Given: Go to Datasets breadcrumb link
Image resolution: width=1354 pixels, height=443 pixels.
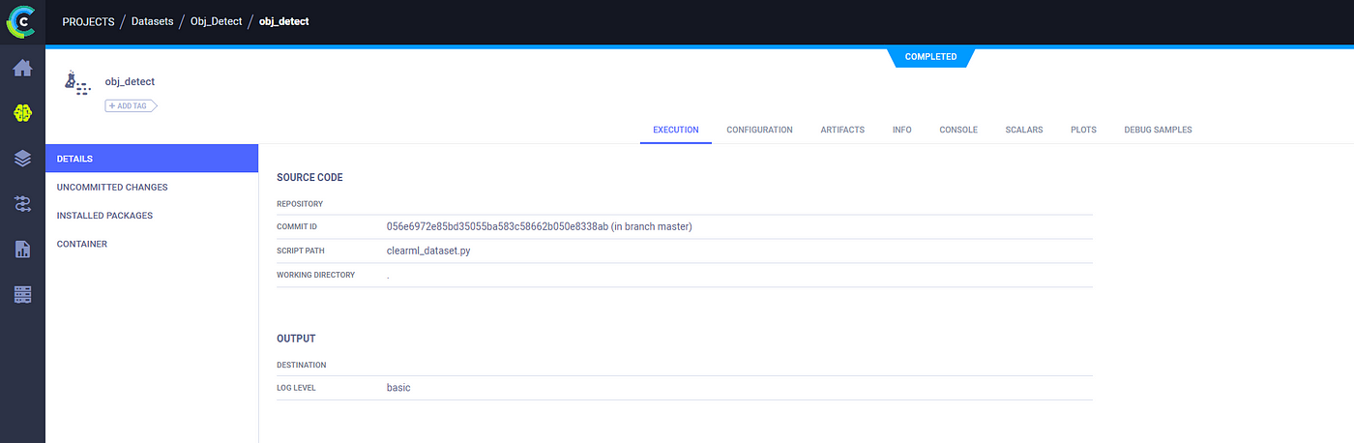Looking at the screenshot, I should tap(155, 21).
